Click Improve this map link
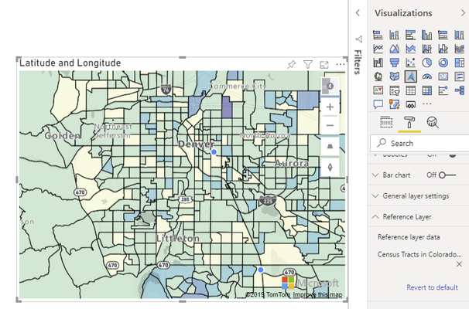This screenshot has height=309, width=469. [317, 294]
